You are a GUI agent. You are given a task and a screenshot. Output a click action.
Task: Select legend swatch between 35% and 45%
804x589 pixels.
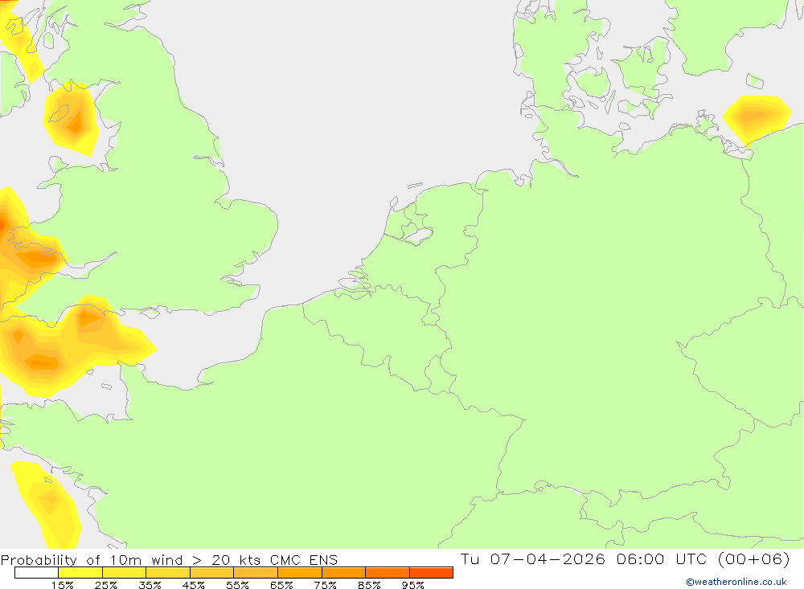pos(168,573)
